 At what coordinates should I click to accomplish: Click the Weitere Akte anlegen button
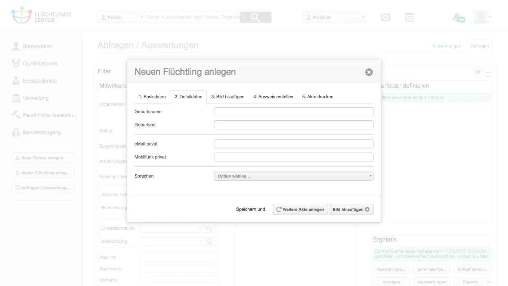[300, 209]
